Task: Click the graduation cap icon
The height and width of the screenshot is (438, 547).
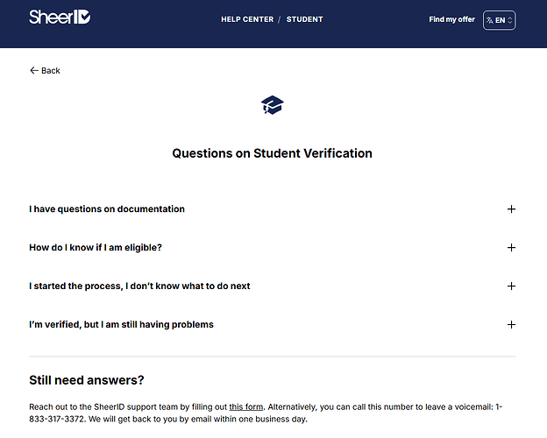Action: tap(272, 105)
